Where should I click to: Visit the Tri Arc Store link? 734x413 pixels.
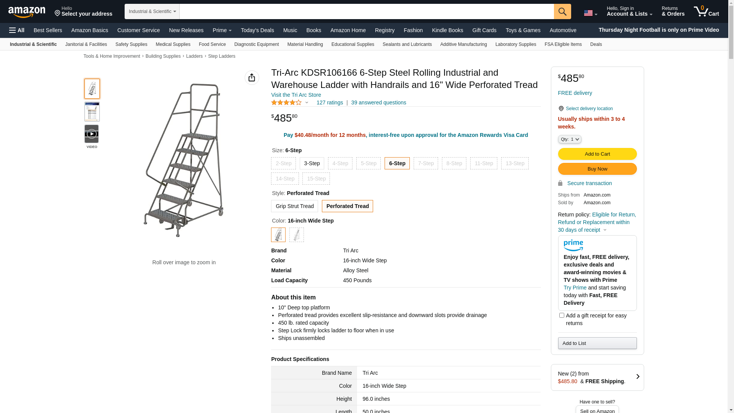(296, 95)
